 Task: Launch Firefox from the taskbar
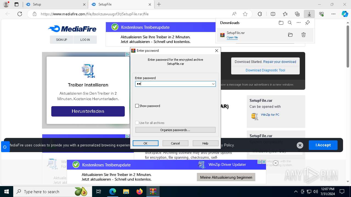(x=140, y=192)
